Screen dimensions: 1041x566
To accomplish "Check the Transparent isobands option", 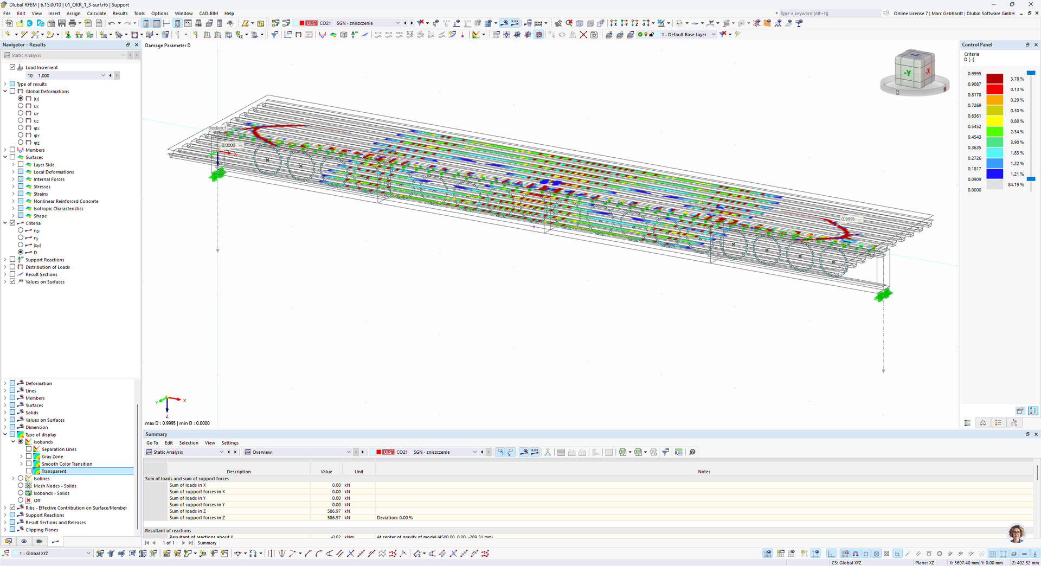I will tap(29, 471).
